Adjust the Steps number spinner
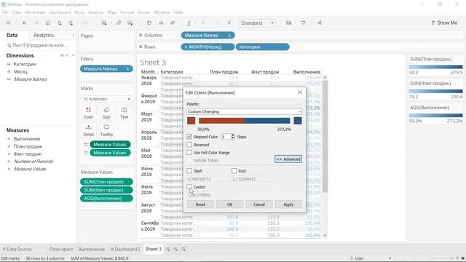Viewport: 466px width, 262px height. [x=233, y=137]
